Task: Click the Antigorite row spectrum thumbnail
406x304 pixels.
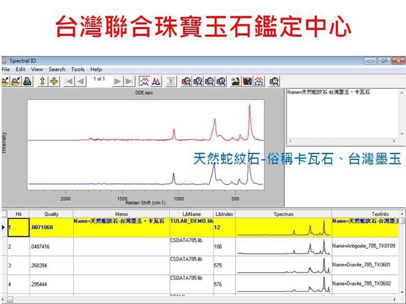Action: pos(284,247)
